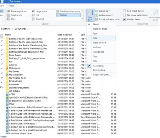Select Battles of Pacific War ebook_files folder
The width and height of the screenshot is (160, 138).
25,39
